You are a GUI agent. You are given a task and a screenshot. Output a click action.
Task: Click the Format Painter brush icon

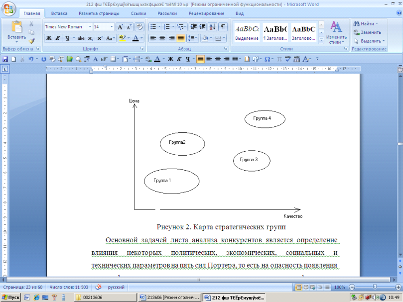31,41
